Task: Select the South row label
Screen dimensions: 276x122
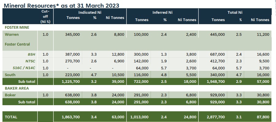Action: [x=10, y=75]
